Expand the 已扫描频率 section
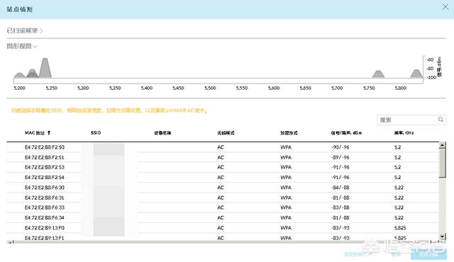 (25, 30)
